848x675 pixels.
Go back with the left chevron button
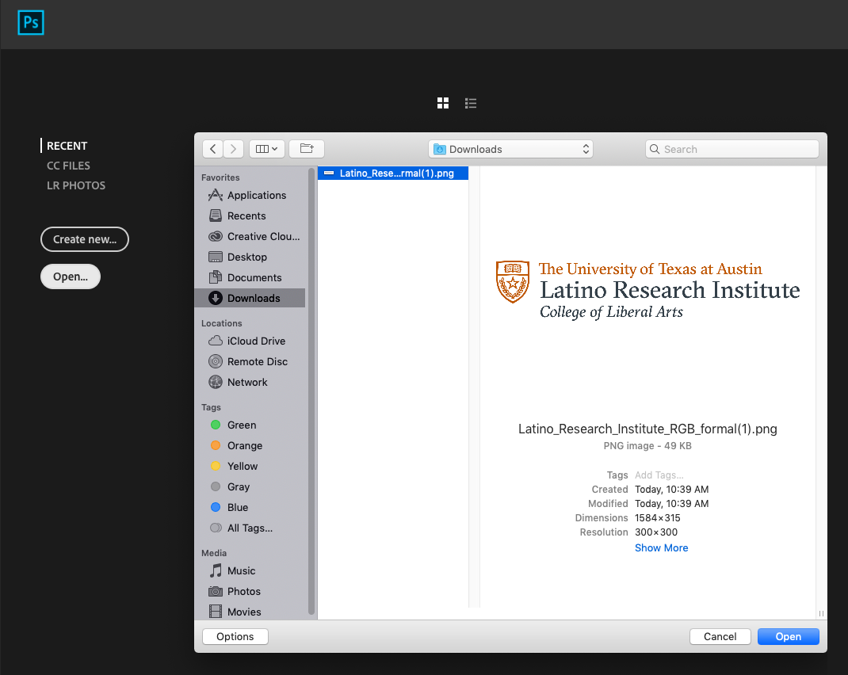tap(213, 149)
